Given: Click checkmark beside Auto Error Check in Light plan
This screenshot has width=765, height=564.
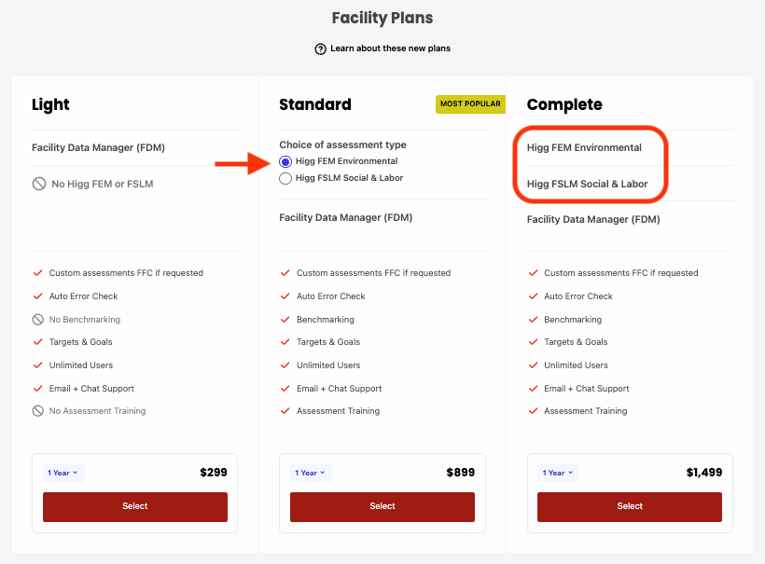Looking at the screenshot, I should [37, 296].
